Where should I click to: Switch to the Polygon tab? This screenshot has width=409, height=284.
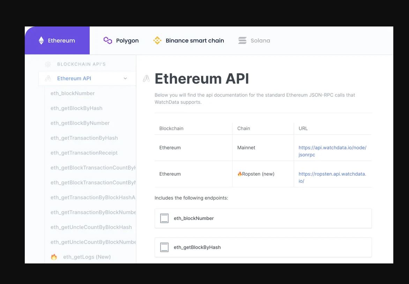[121, 40]
